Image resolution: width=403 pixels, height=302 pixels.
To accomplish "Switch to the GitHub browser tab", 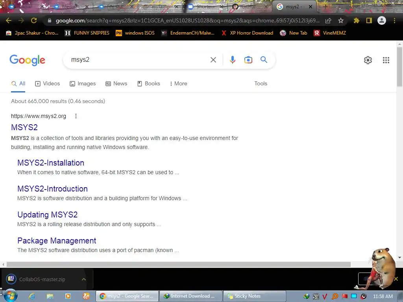I will [249, 7].
